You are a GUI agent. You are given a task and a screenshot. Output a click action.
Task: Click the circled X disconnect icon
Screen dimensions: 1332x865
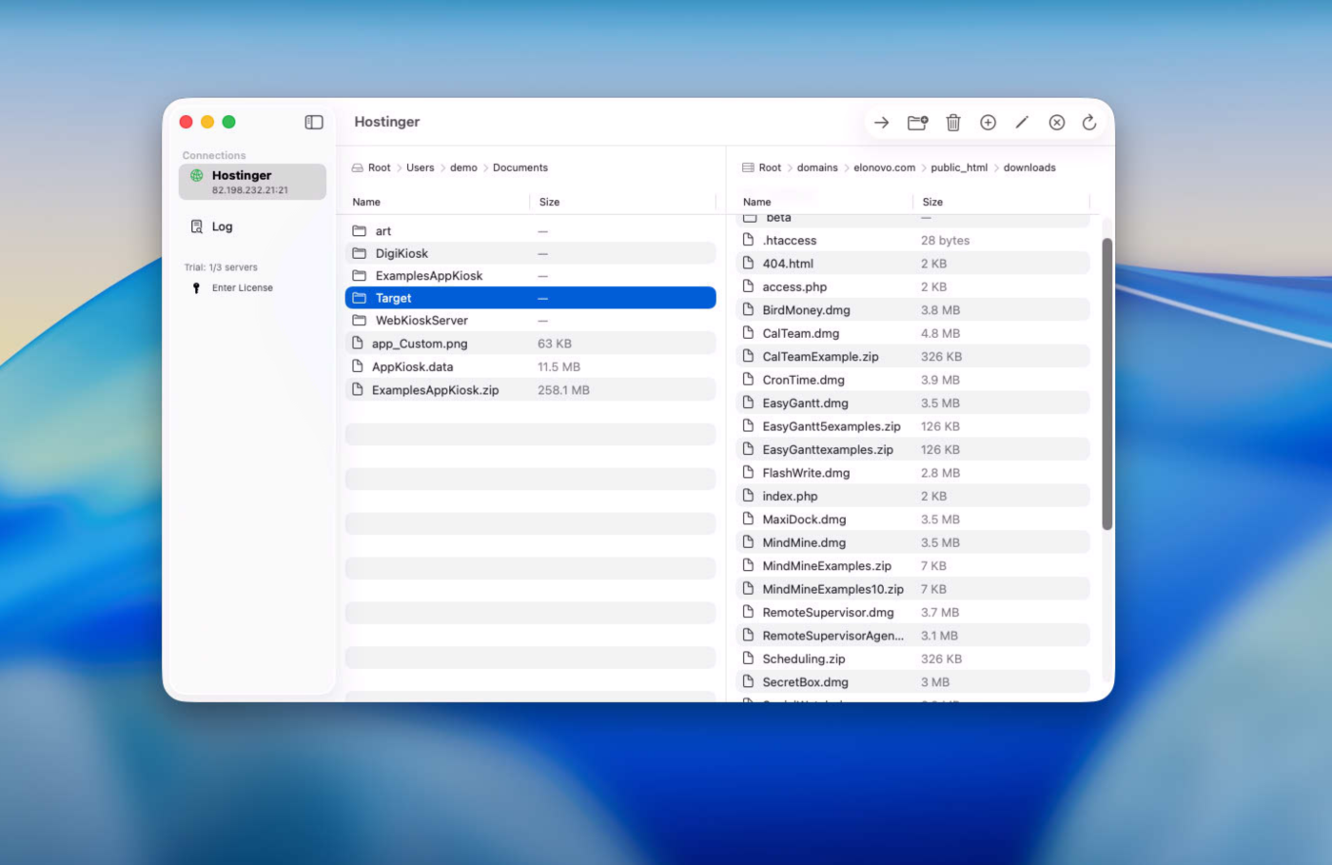[1056, 123]
